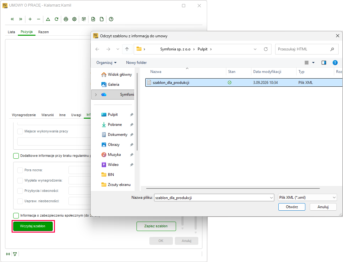Expand the file name history dropdown arrow
The width and height of the screenshot is (343, 262).
(271, 198)
